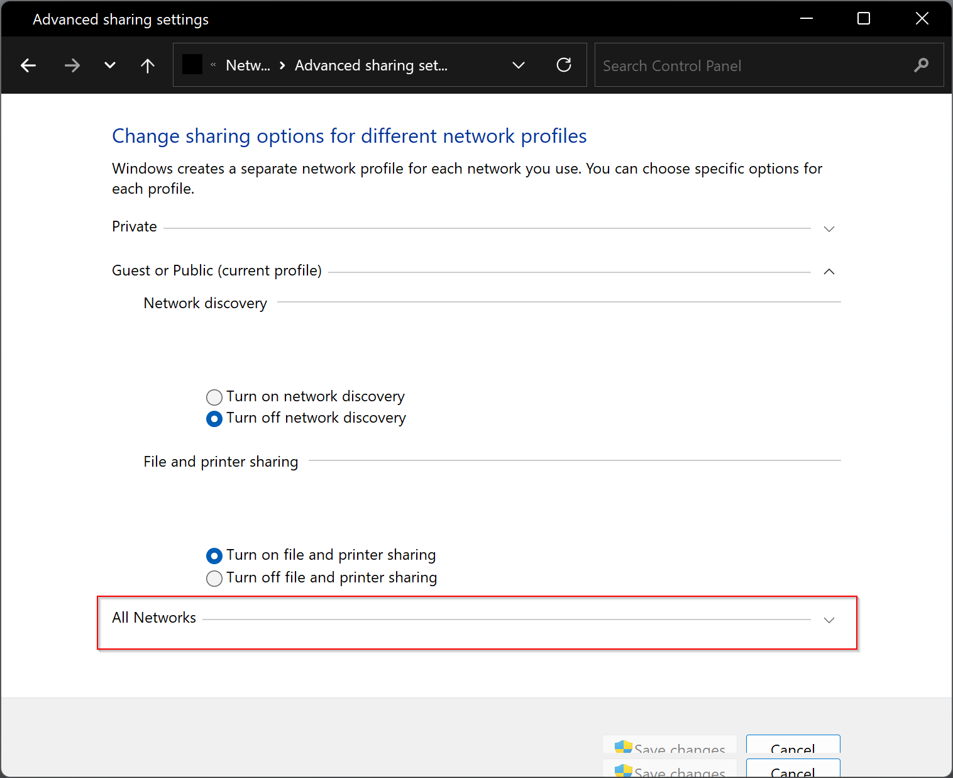Open the Netw... breadcrumb in address bar
The height and width of the screenshot is (778, 953).
tap(248, 65)
